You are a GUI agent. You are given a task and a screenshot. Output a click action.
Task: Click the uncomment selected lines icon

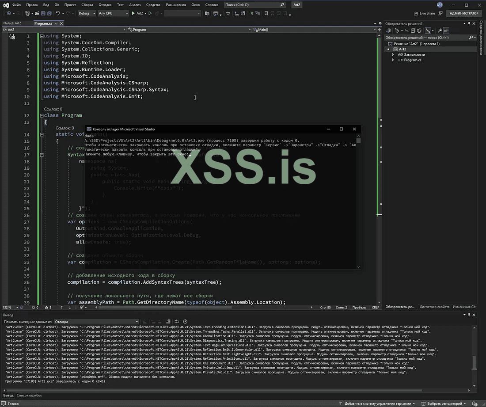coord(258,13)
